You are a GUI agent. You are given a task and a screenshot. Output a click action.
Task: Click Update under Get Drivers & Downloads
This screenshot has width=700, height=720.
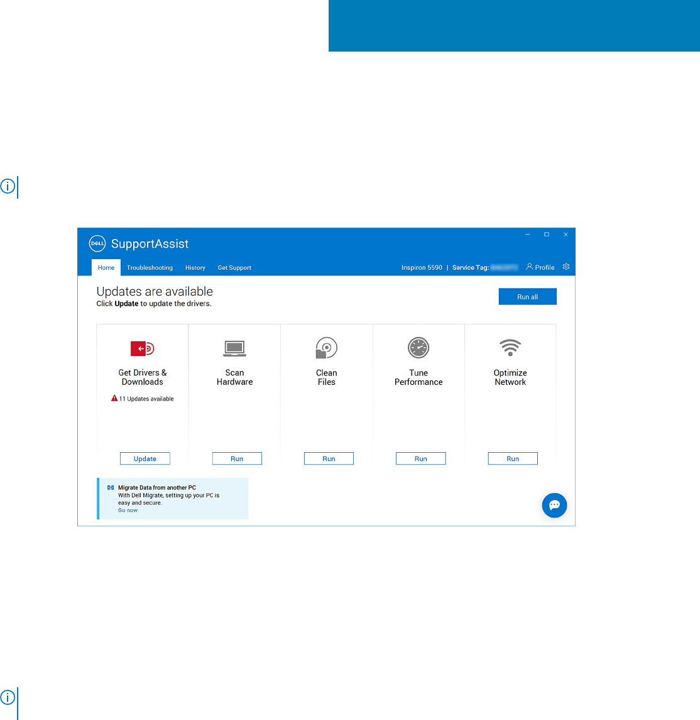pos(145,458)
